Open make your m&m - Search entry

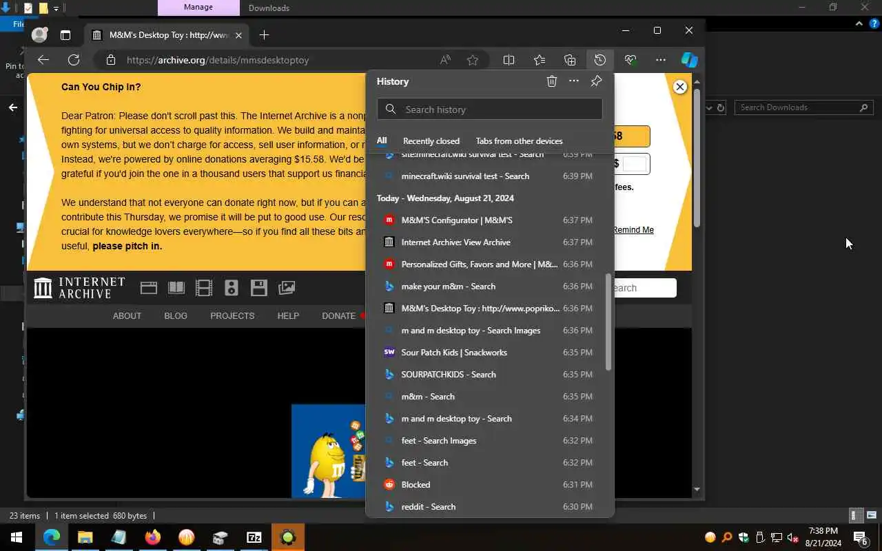pyautogui.click(x=489, y=287)
